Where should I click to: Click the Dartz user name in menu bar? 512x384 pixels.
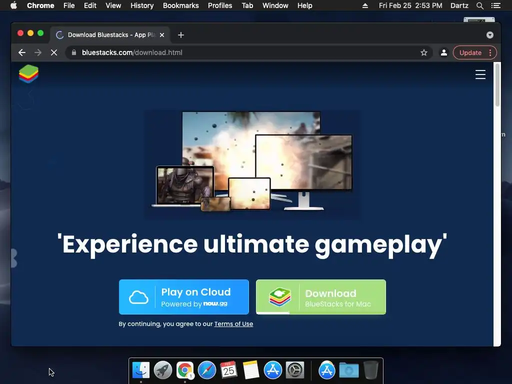click(x=459, y=5)
